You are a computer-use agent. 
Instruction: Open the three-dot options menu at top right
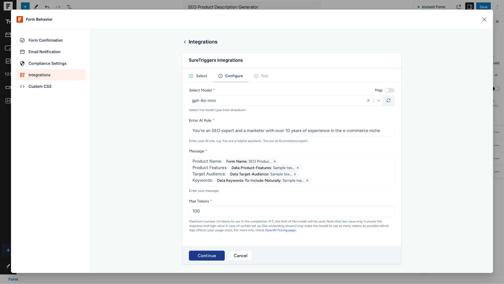click(497, 6)
